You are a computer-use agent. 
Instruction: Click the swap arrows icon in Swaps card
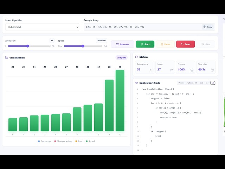click(x=172, y=70)
